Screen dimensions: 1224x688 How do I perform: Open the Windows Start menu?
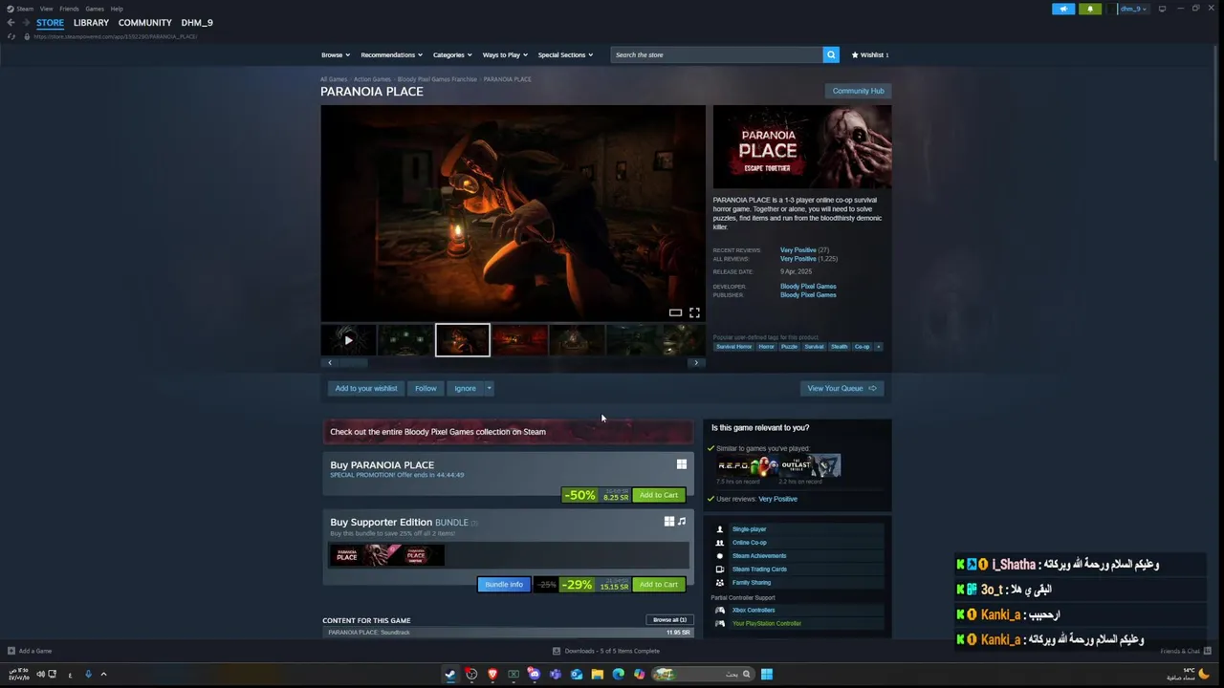pyautogui.click(x=766, y=674)
